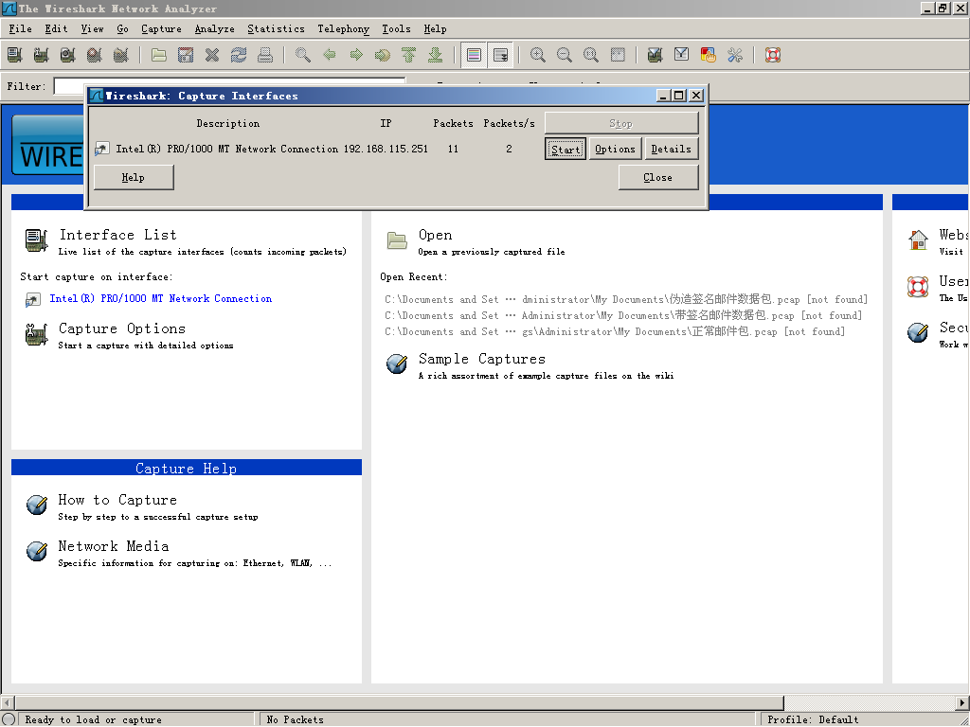Edit display filters toolbar icon
This screenshot has width=970, height=727.
click(682, 55)
